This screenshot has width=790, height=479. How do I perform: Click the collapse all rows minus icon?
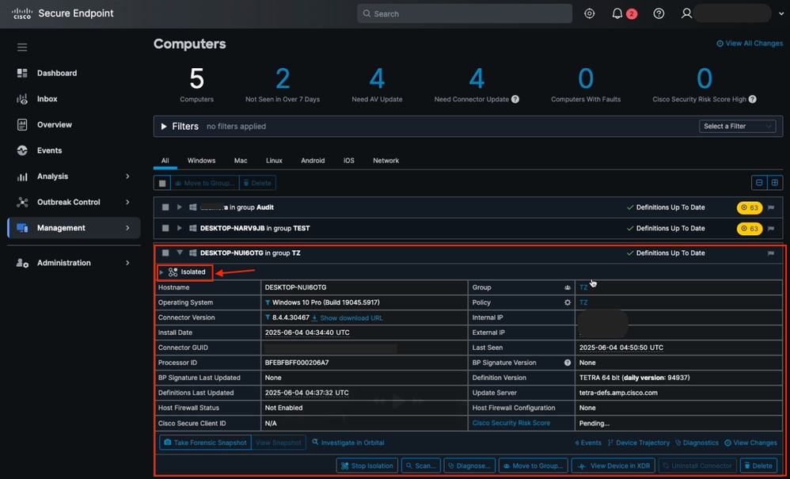coord(759,182)
